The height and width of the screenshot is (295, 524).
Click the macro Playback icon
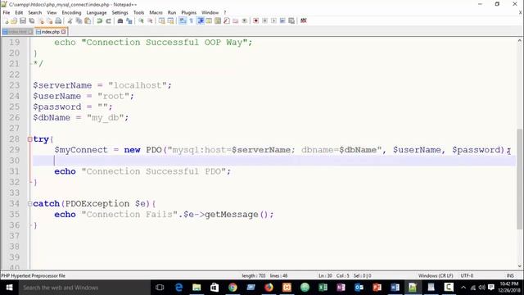pos(273,20)
